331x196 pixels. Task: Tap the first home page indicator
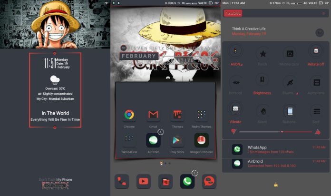click(x=162, y=163)
